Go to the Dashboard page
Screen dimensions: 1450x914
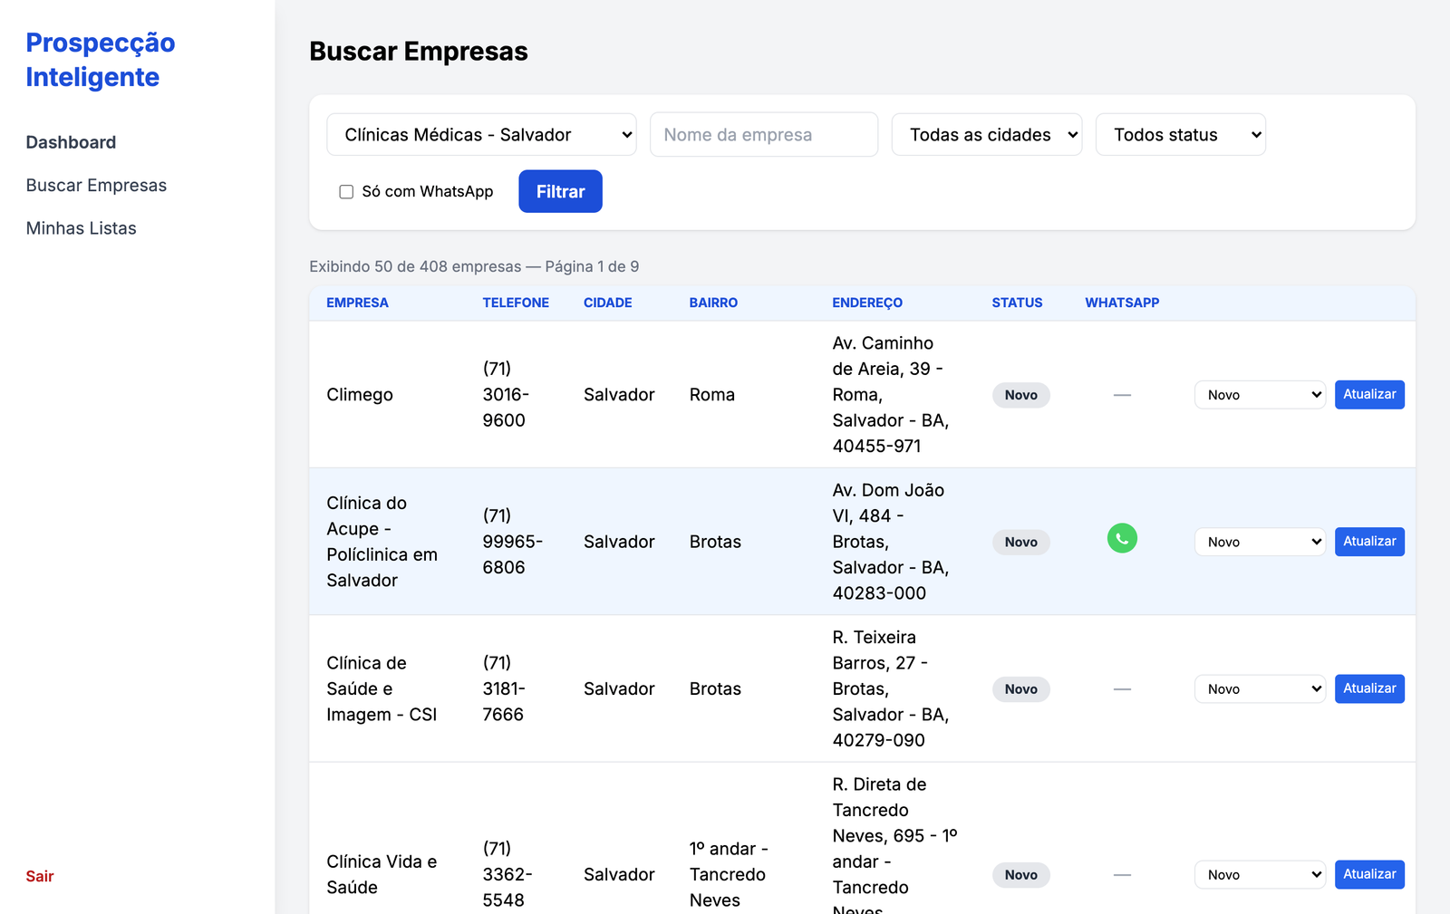(71, 142)
